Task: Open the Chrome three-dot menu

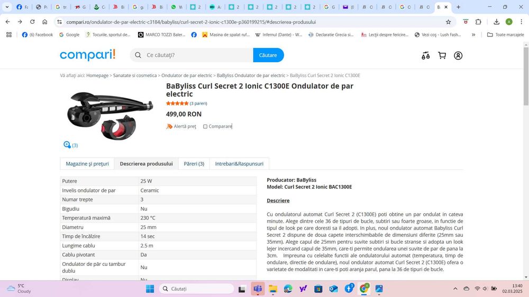Action: (521, 22)
